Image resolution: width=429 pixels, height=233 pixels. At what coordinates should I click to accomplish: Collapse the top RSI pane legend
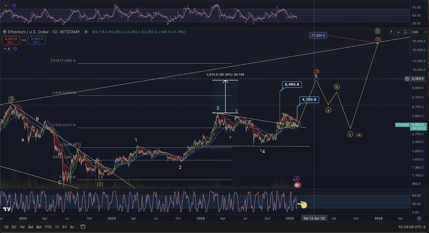[x=6, y=5]
